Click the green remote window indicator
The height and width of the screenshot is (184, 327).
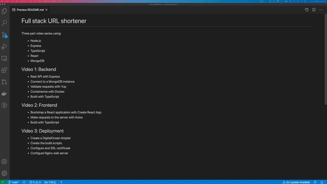click(x=3, y=182)
